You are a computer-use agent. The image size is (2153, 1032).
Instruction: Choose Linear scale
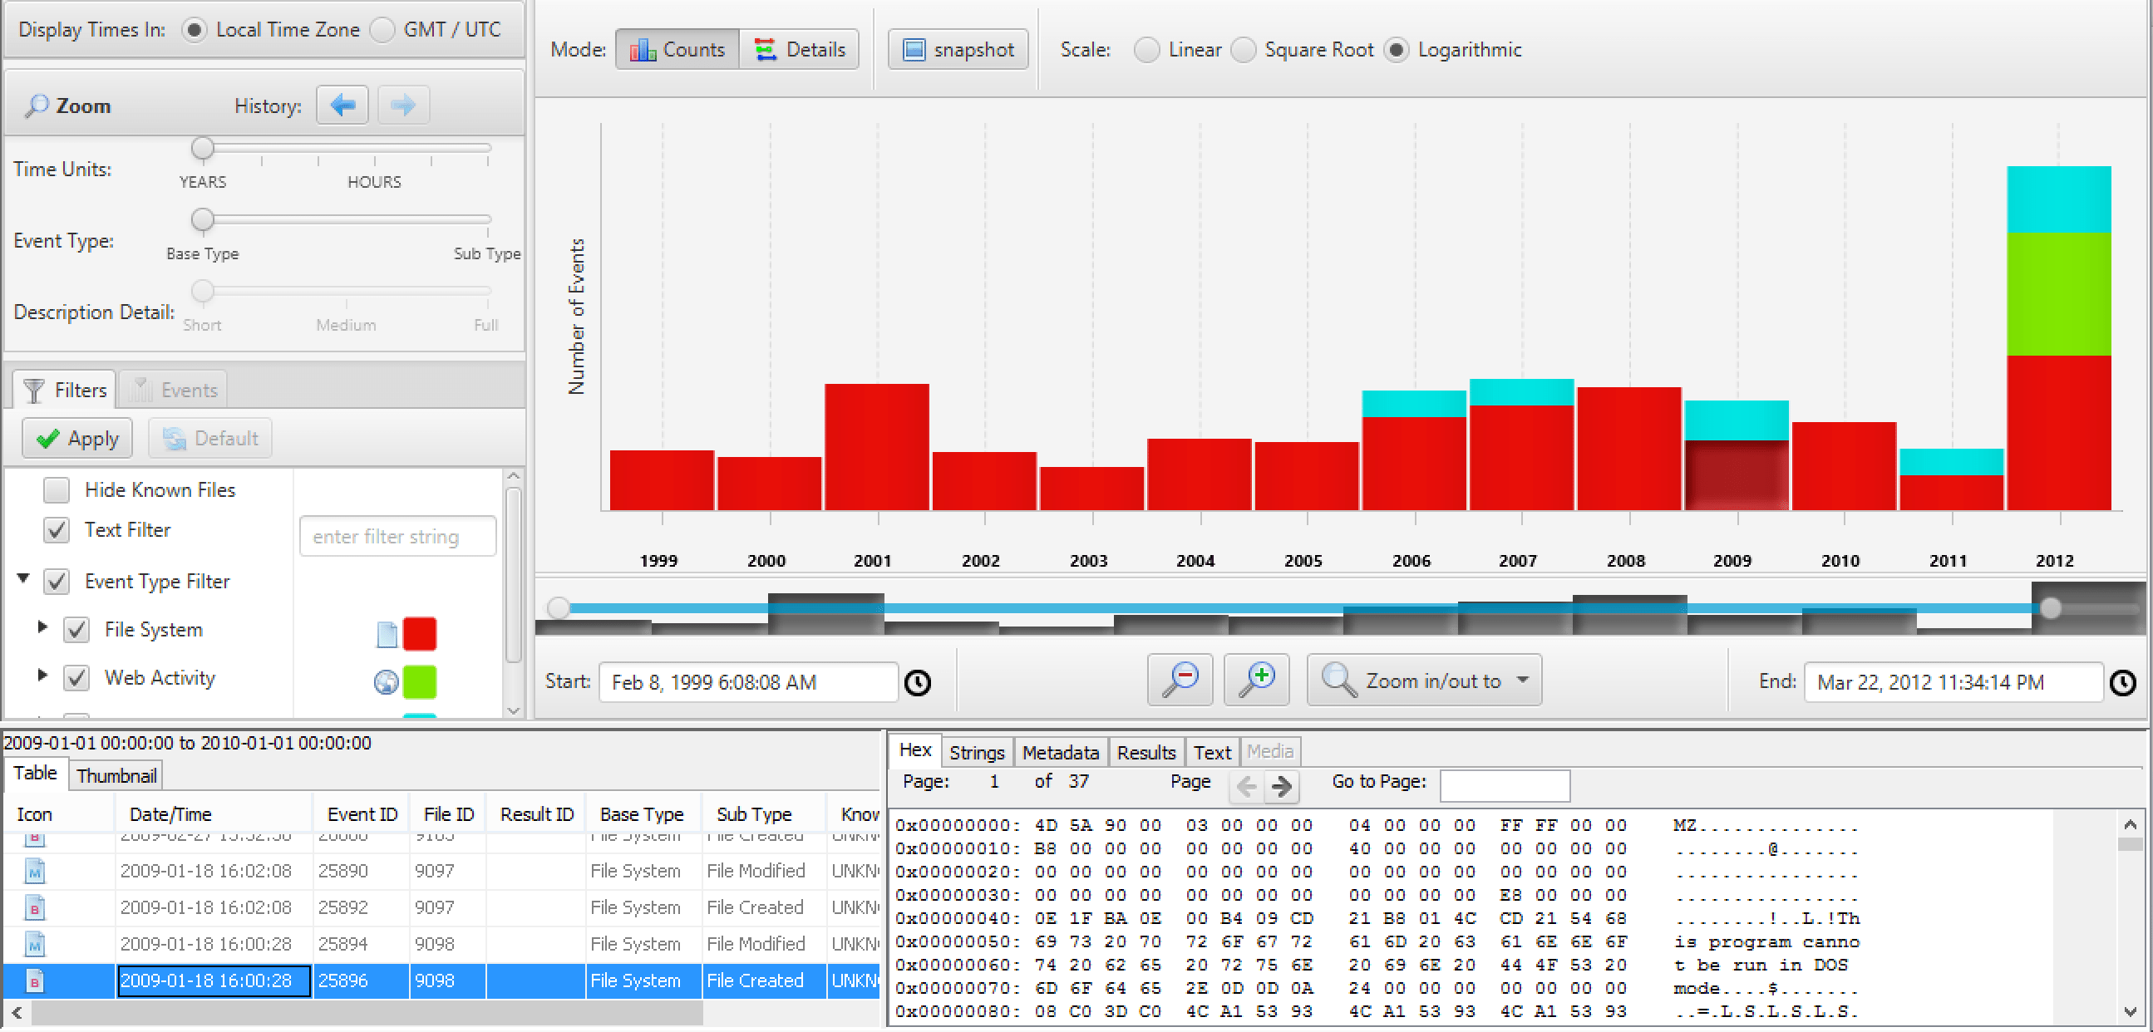1145,50
